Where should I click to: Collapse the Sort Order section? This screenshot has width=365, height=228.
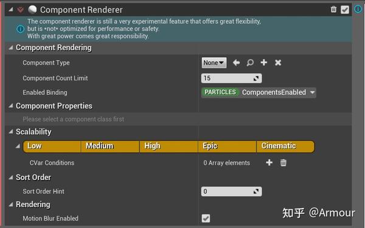[x=11, y=178]
